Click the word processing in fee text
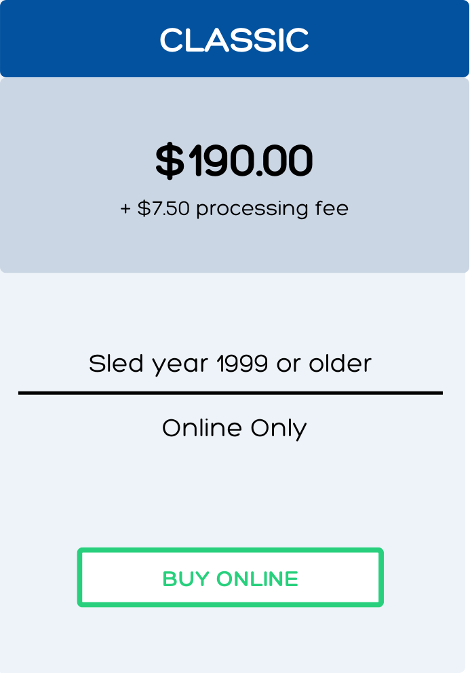472x673 pixels. pyautogui.click(x=252, y=210)
